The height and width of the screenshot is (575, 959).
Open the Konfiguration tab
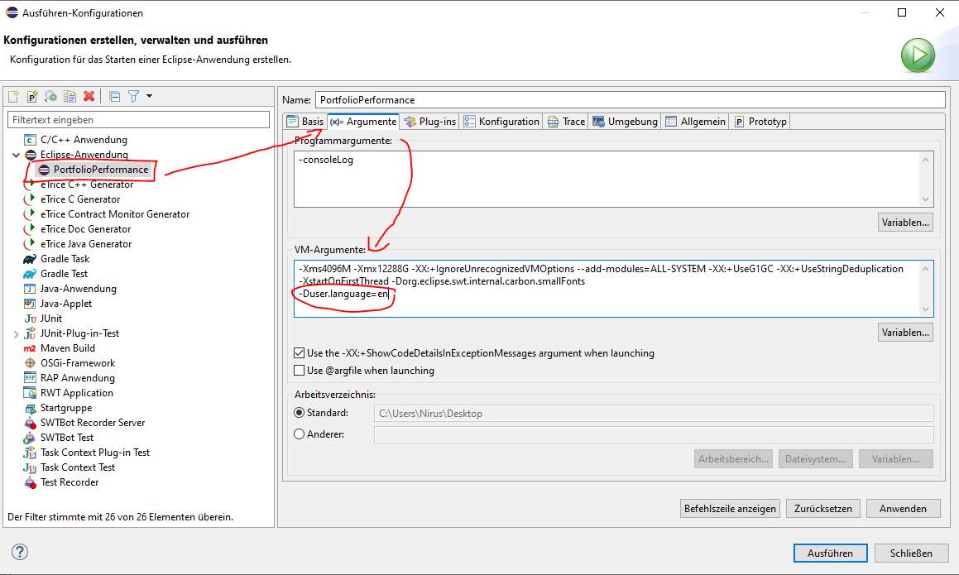(x=501, y=122)
